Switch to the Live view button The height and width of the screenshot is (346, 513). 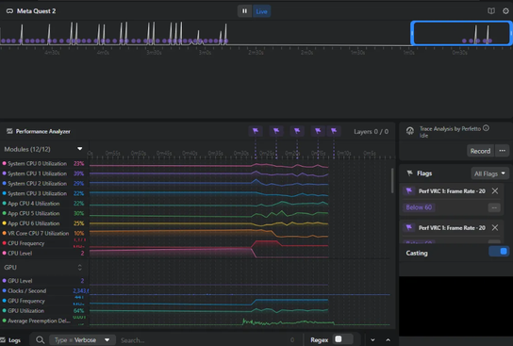pyautogui.click(x=261, y=11)
